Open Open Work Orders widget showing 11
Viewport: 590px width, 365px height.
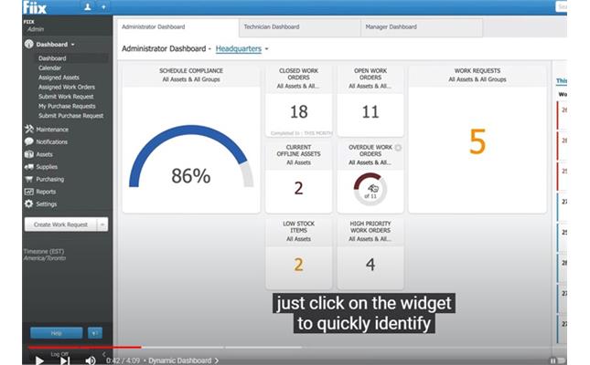370,101
